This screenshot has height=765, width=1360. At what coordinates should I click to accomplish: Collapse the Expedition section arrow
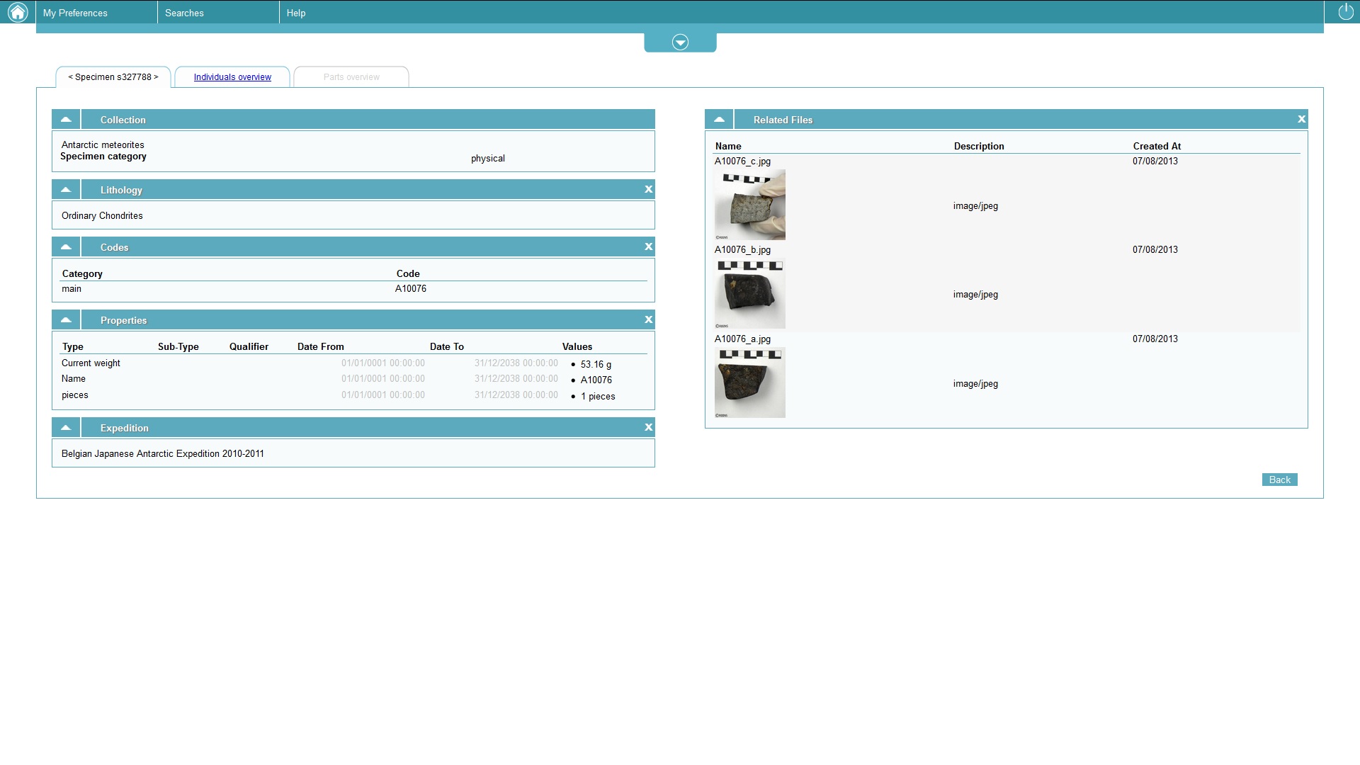pos(66,427)
